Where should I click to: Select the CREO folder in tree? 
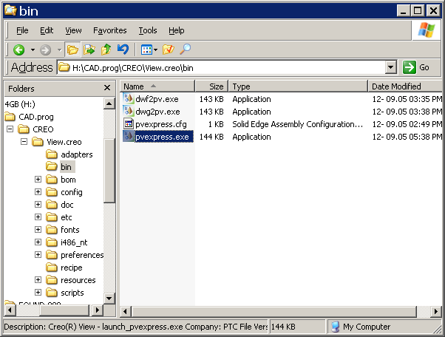click(43, 129)
